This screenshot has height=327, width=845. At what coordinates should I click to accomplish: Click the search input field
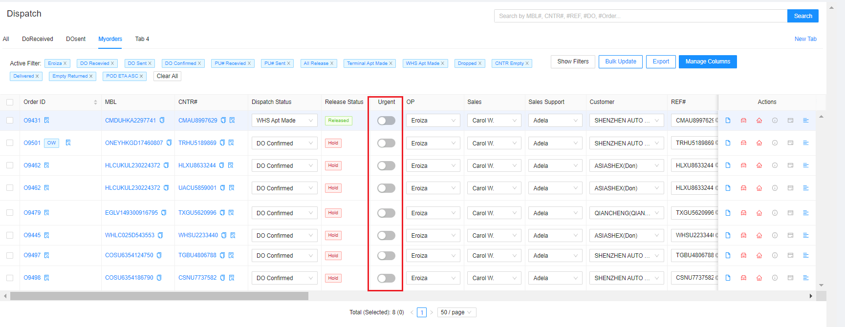(640, 16)
